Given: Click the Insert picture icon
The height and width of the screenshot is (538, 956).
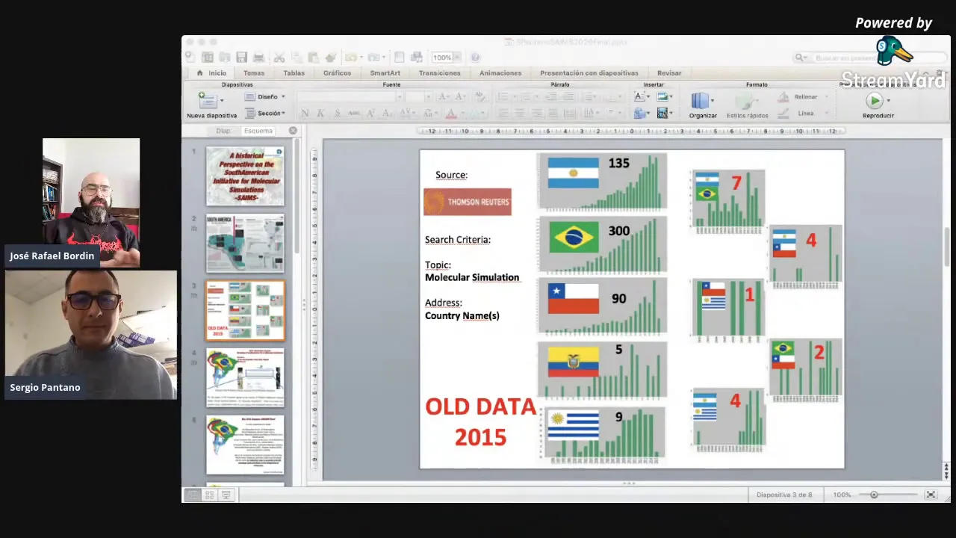Looking at the screenshot, I should point(662,97).
